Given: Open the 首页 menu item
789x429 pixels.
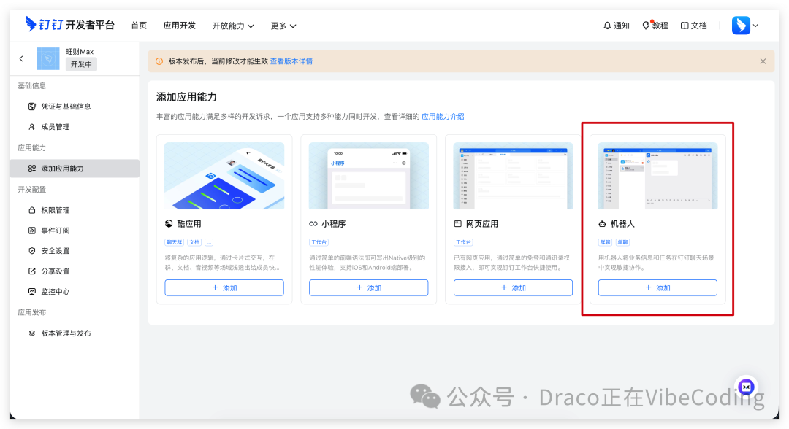Looking at the screenshot, I should (x=139, y=26).
